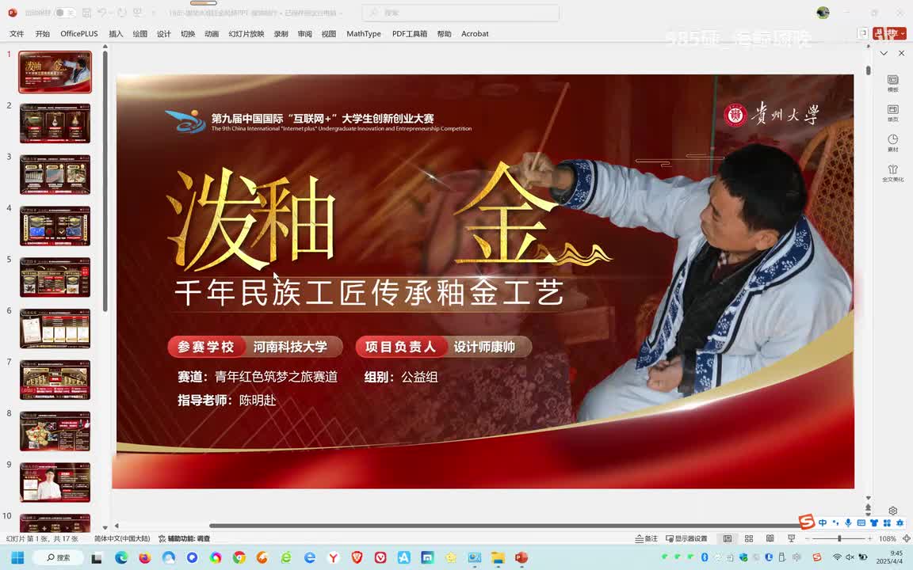Open Firefox from taskbar

pyautogui.click(x=144, y=558)
